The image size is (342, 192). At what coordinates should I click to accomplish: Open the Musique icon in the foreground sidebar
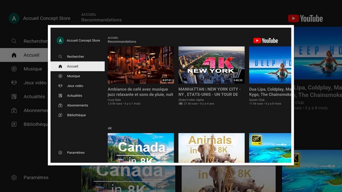60,76
